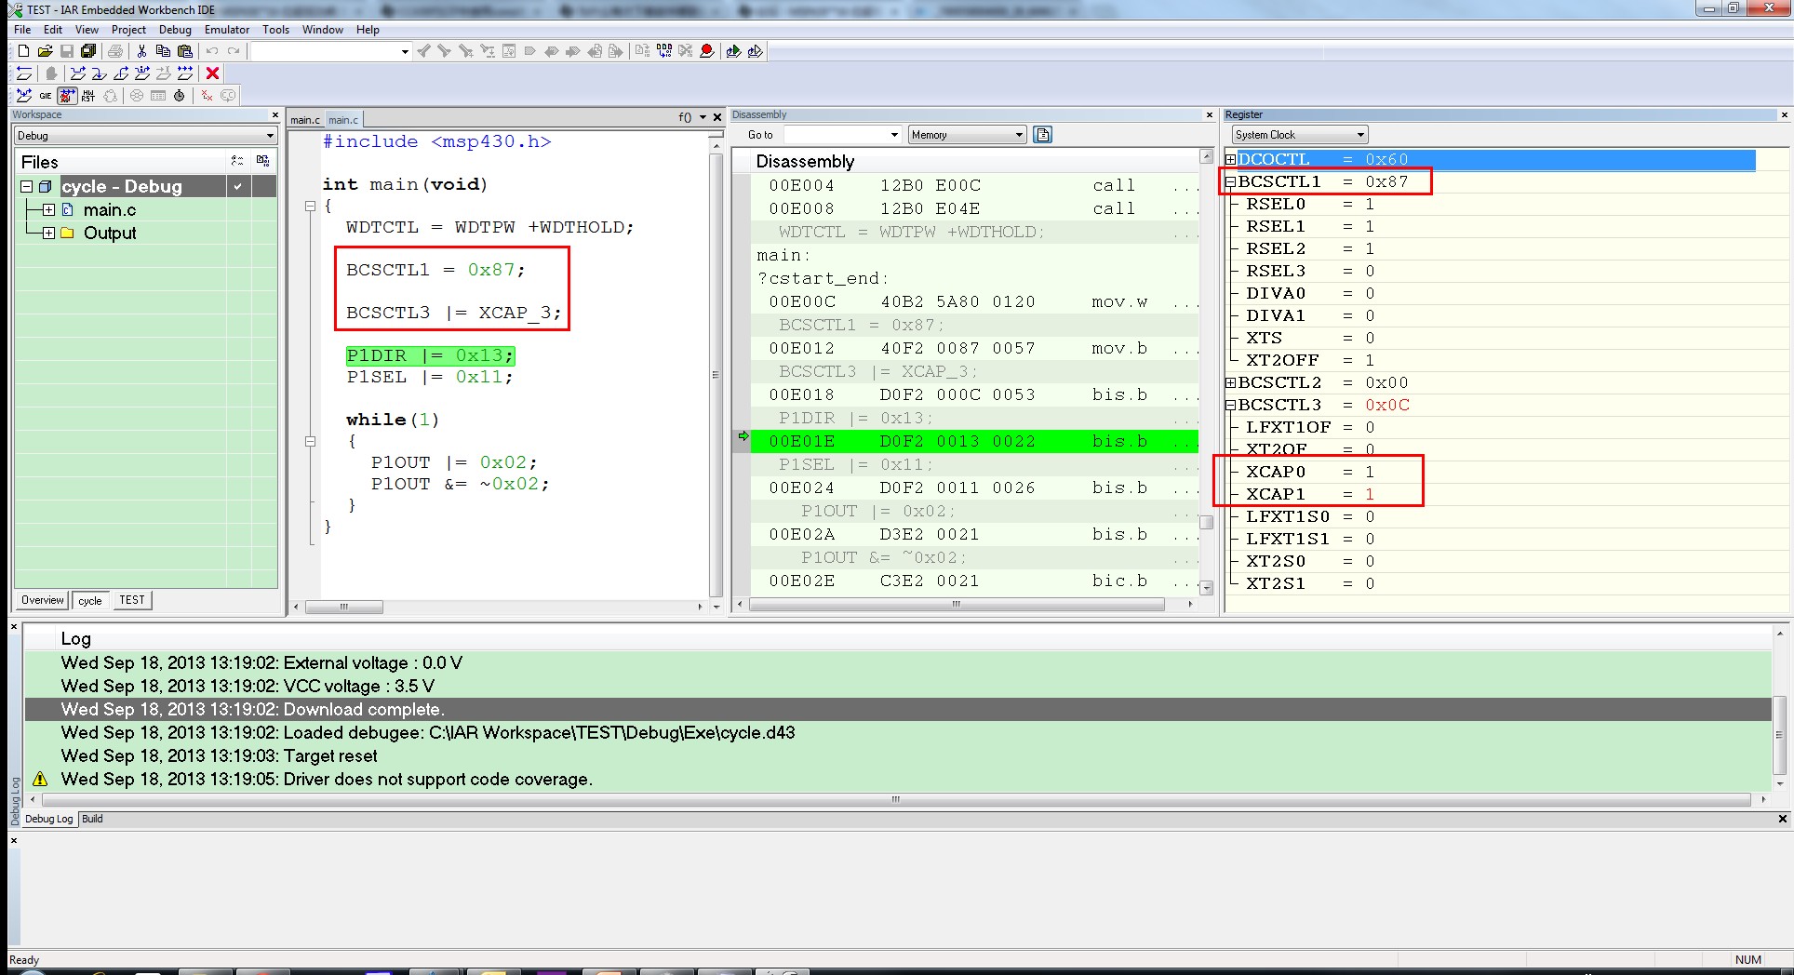Click the debugger Reset icon
This screenshot has height=975, width=1794.
24,73
